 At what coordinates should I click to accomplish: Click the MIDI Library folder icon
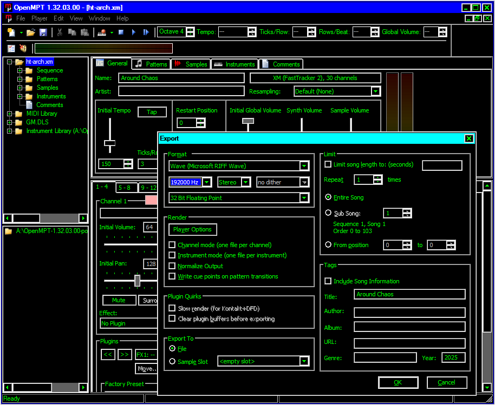(18, 114)
